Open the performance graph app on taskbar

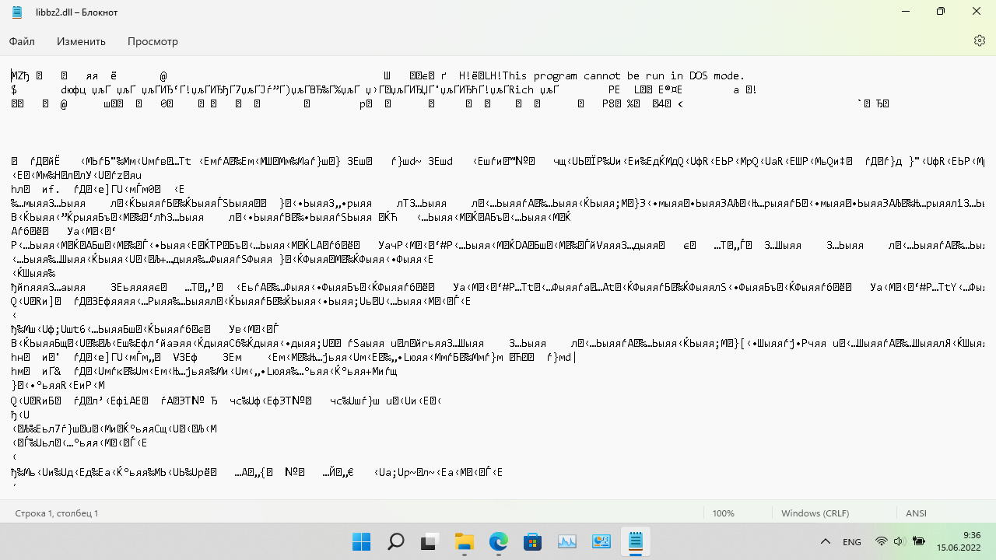coord(566,541)
